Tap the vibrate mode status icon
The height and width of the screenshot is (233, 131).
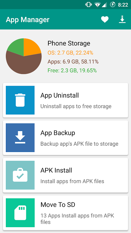click(x=88, y=5)
